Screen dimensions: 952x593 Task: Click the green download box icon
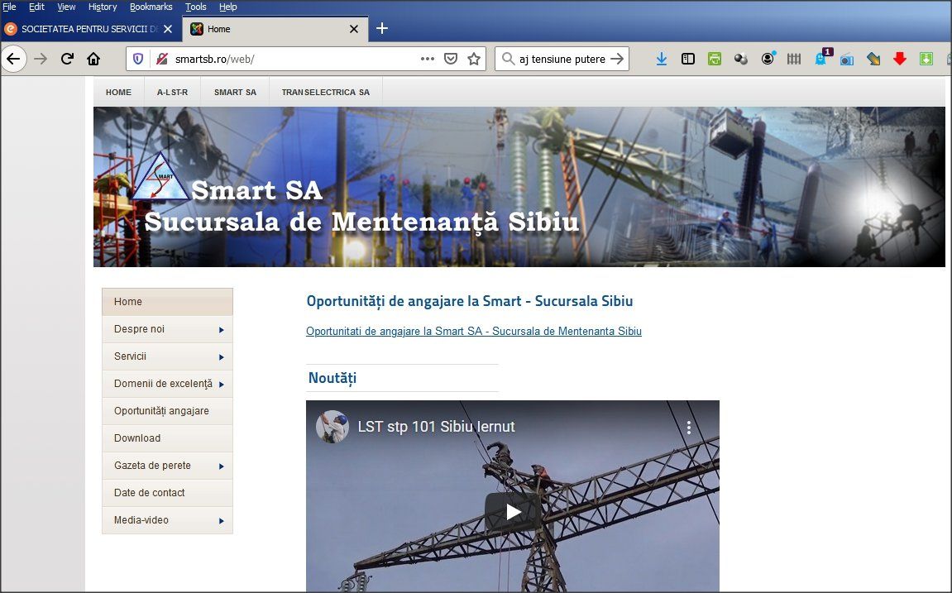(x=926, y=59)
